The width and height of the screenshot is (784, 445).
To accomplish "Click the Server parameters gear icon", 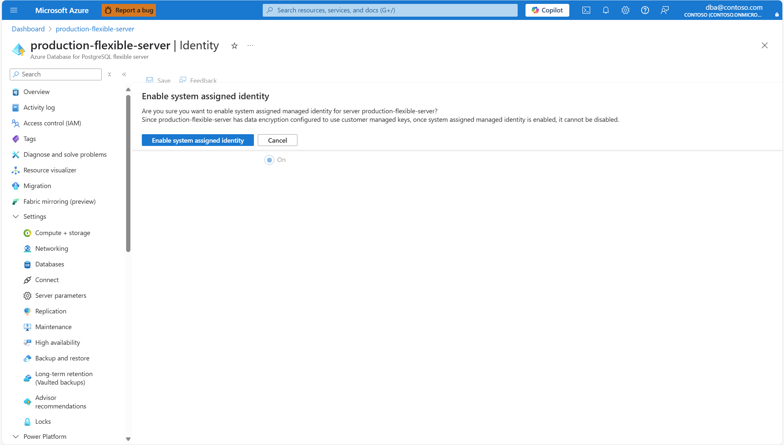I will [27, 296].
